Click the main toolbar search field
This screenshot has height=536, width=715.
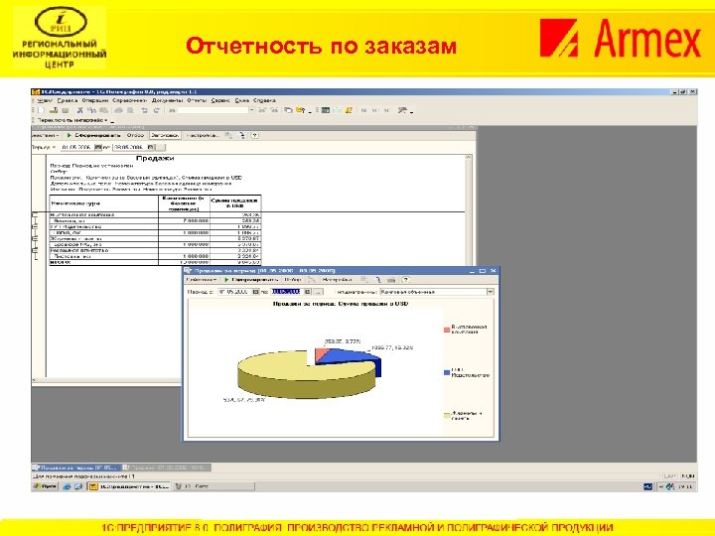click(213, 110)
